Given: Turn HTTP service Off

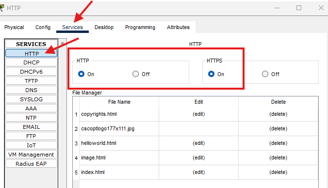Looking at the screenshot, I should pos(135,74).
